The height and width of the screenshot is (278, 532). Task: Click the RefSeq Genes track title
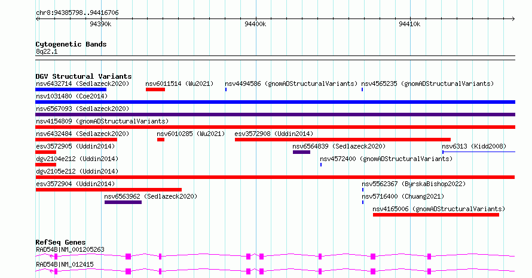tap(60, 242)
